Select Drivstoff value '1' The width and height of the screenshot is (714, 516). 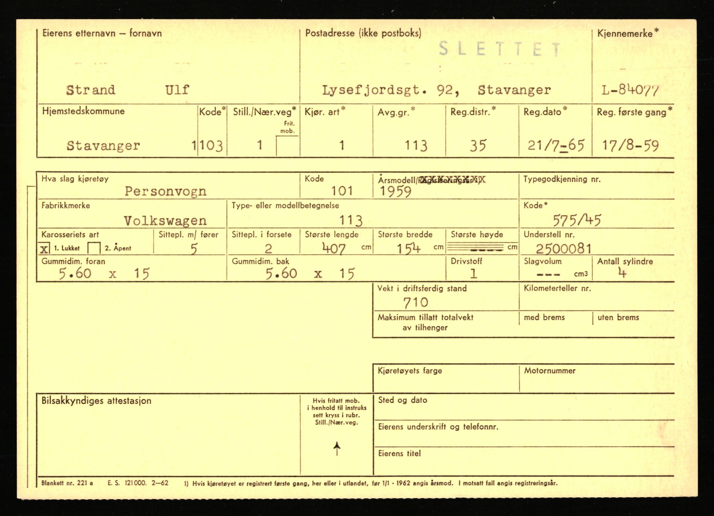pyautogui.click(x=473, y=274)
